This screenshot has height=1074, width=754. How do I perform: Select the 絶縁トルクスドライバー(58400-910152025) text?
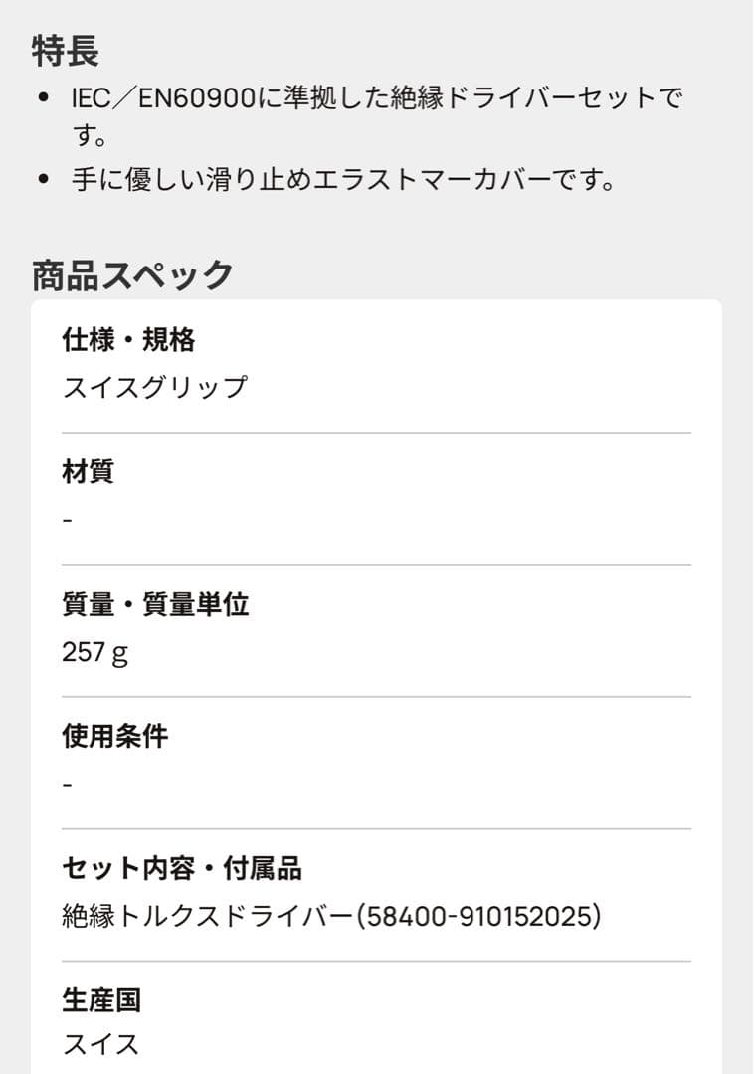331,916
